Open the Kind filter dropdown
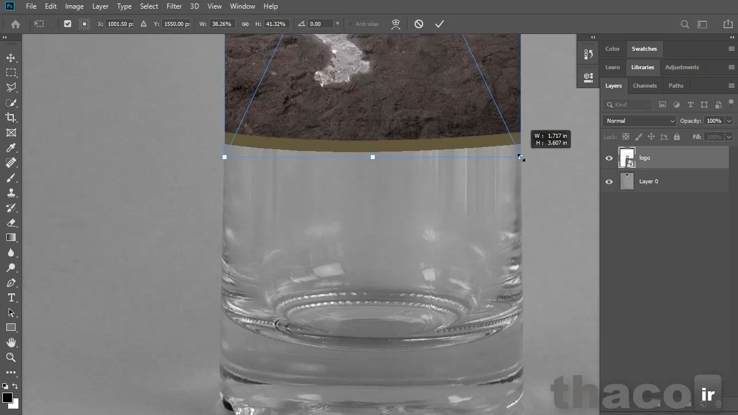The width and height of the screenshot is (738, 415). click(x=627, y=105)
